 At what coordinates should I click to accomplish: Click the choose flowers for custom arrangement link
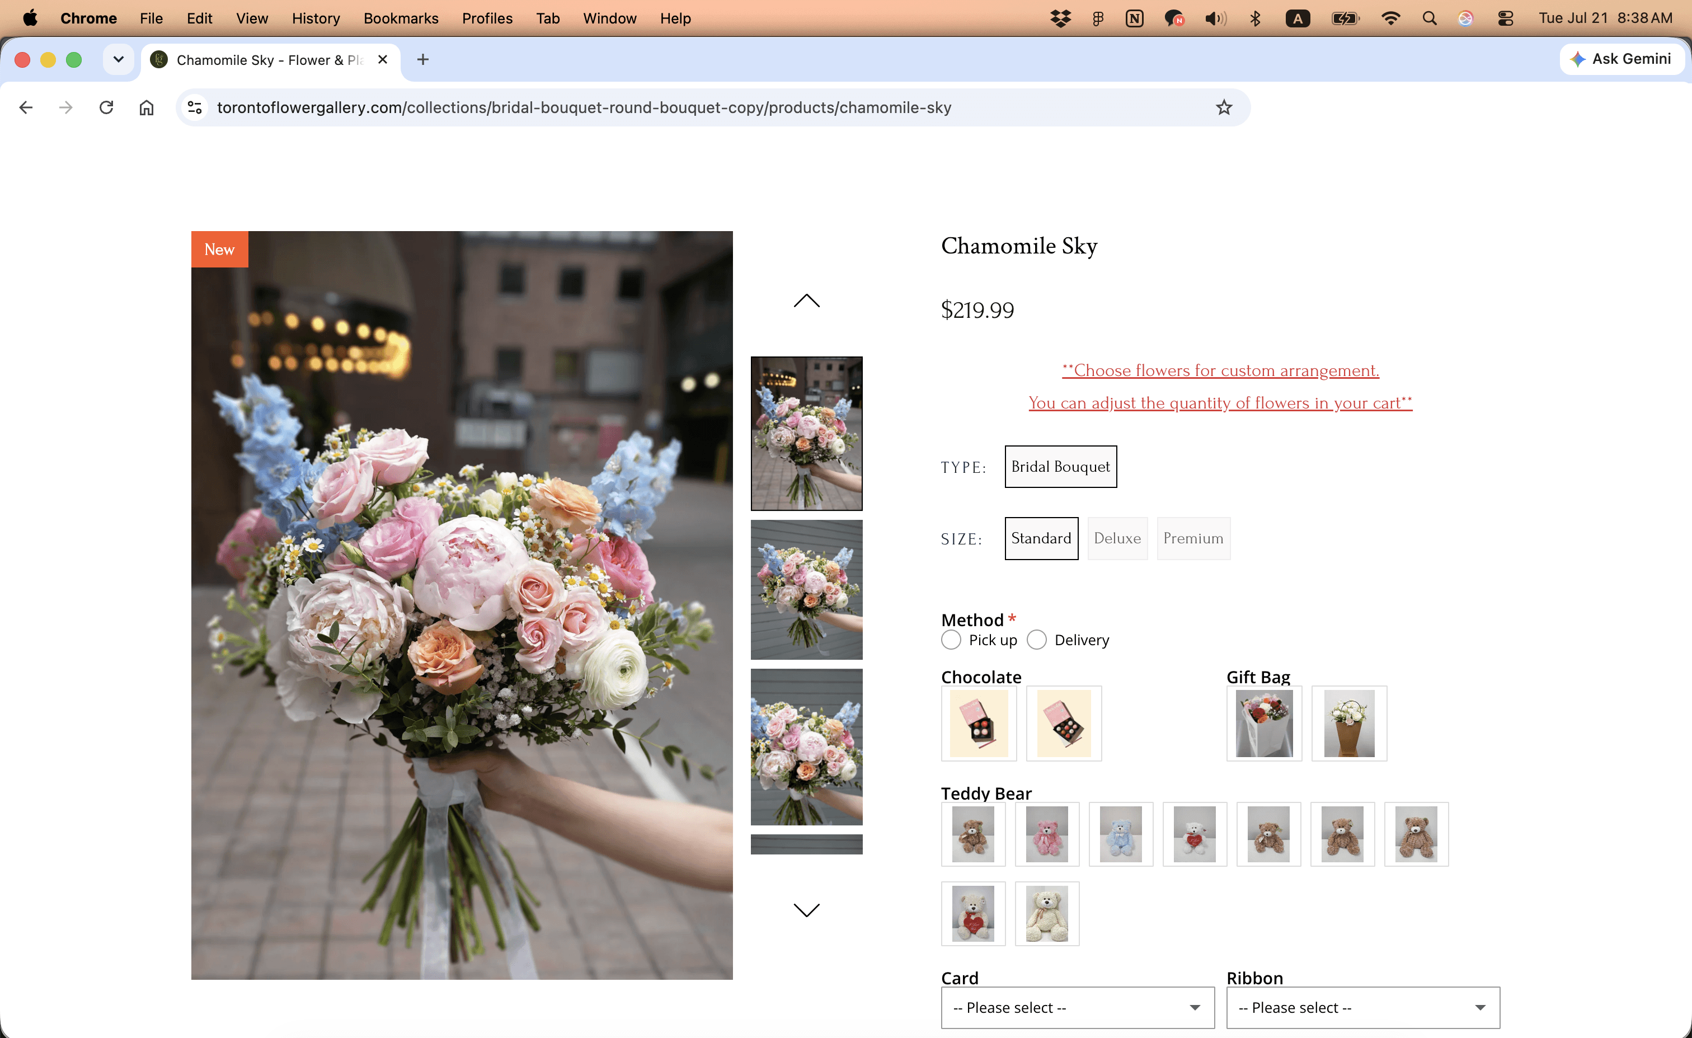tap(1220, 370)
